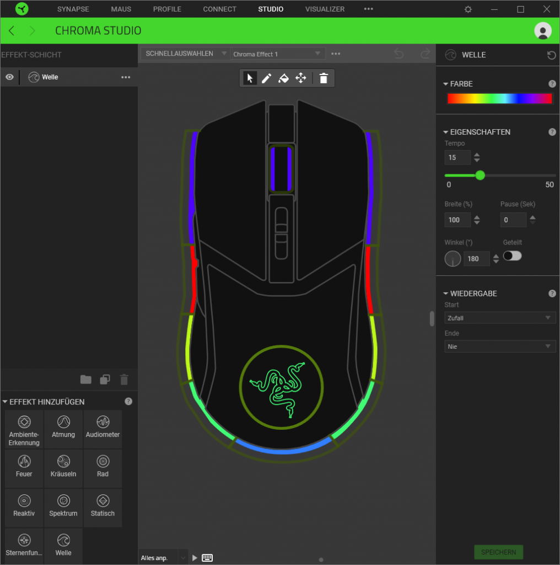Open help for Farbe section
The width and height of the screenshot is (560, 565).
552,84
